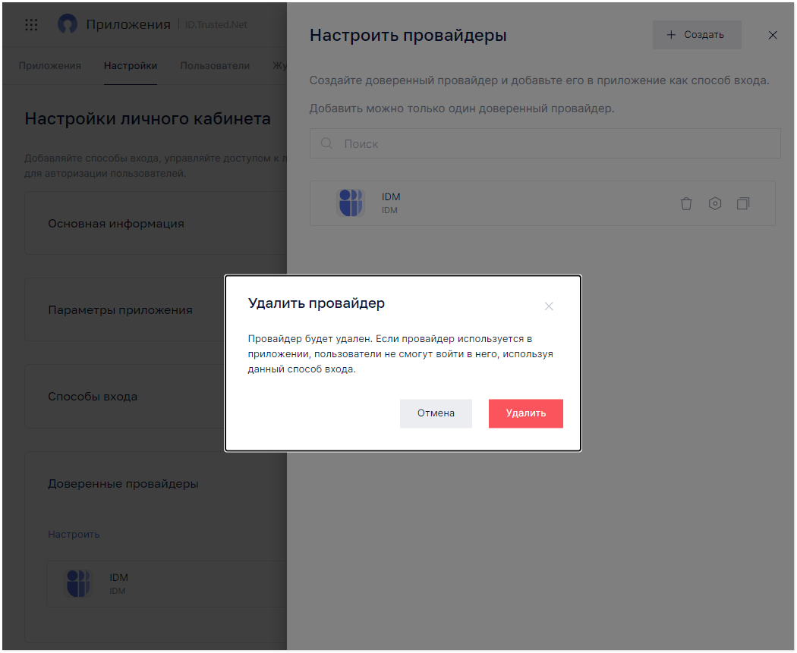Click the Настроить link

(x=74, y=534)
